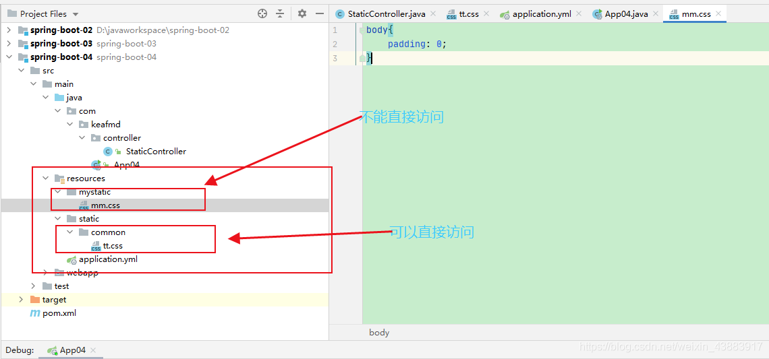Click the resources folder icon
Image resolution: width=769 pixels, height=359 pixels.
[59, 178]
